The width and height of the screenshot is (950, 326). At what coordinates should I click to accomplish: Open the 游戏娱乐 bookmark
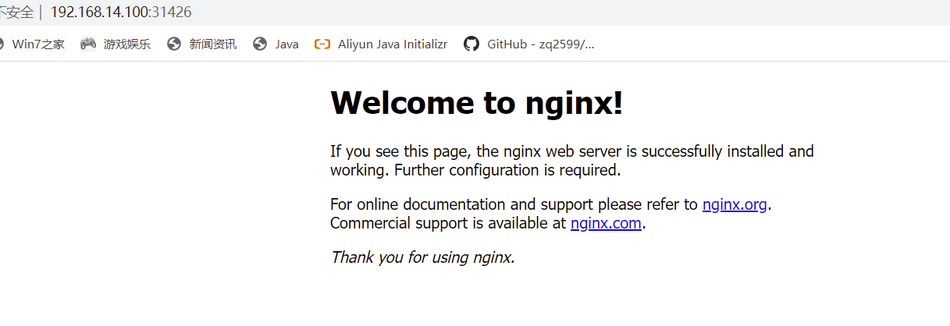coord(116,44)
